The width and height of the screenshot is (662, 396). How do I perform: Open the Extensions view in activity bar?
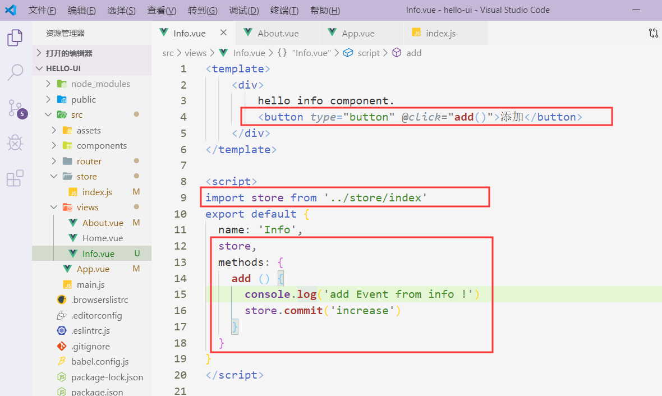(15, 178)
